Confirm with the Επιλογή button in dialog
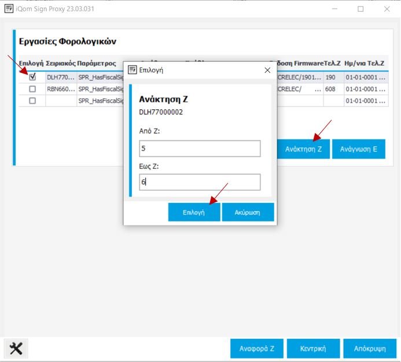Screen dimensions: 401x362 194,212
